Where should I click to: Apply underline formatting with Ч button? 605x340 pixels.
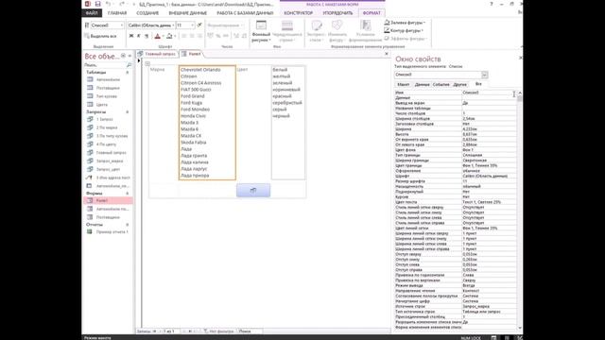coord(147,36)
